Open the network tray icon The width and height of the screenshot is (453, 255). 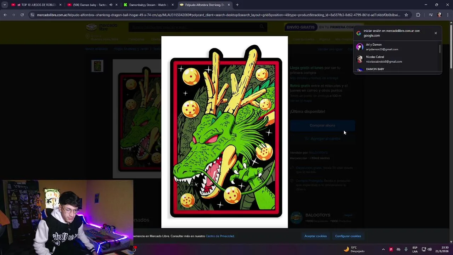tap(424, 249)
